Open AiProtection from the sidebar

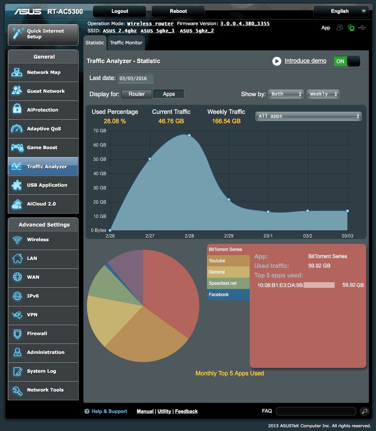[x=43, y=110]
